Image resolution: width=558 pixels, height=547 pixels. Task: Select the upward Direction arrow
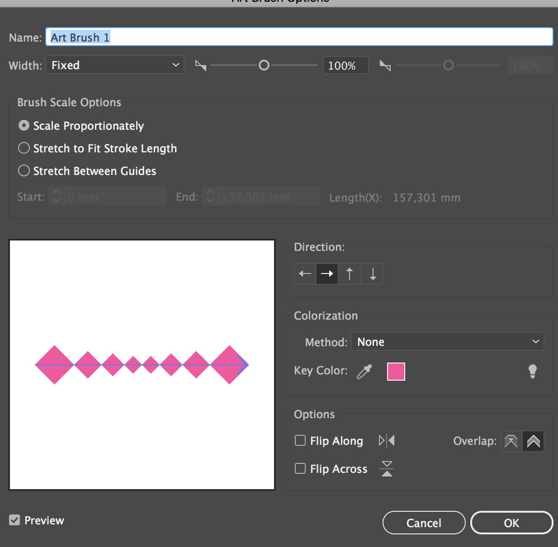(x=349, y=273)
